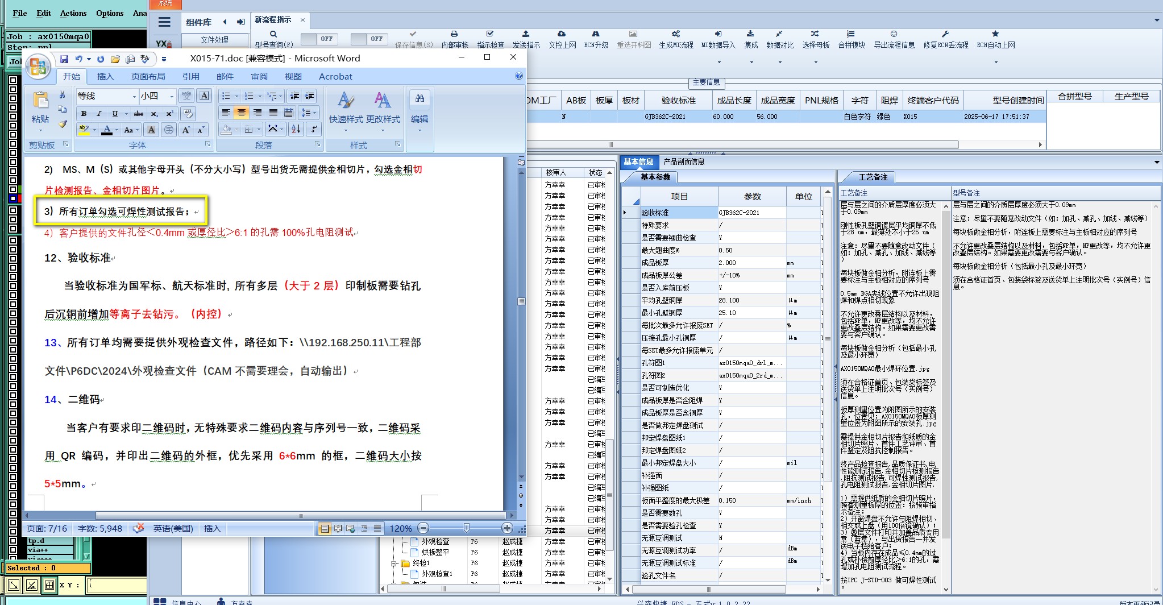Click the 验收标准 parameter value field
The image size is (1163, 605).
click(751, 213)
